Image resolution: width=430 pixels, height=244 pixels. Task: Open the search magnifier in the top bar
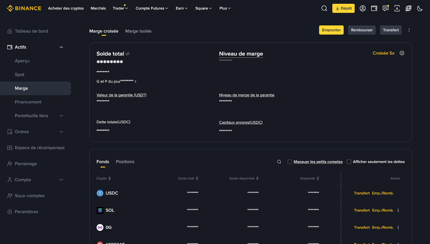click(324, 8)
